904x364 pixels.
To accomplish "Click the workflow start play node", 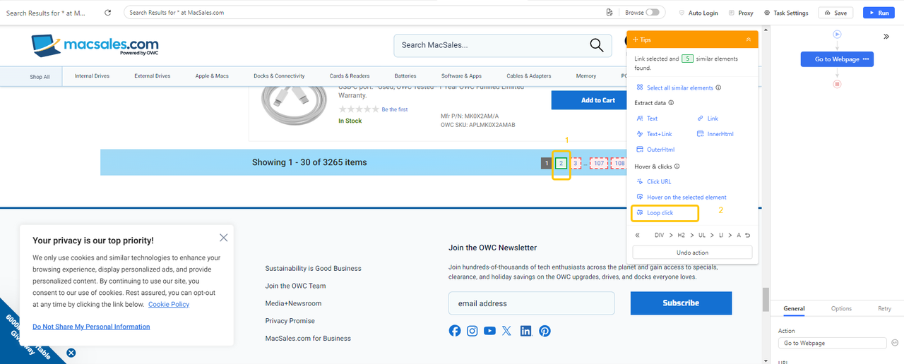I will (837, 34).
